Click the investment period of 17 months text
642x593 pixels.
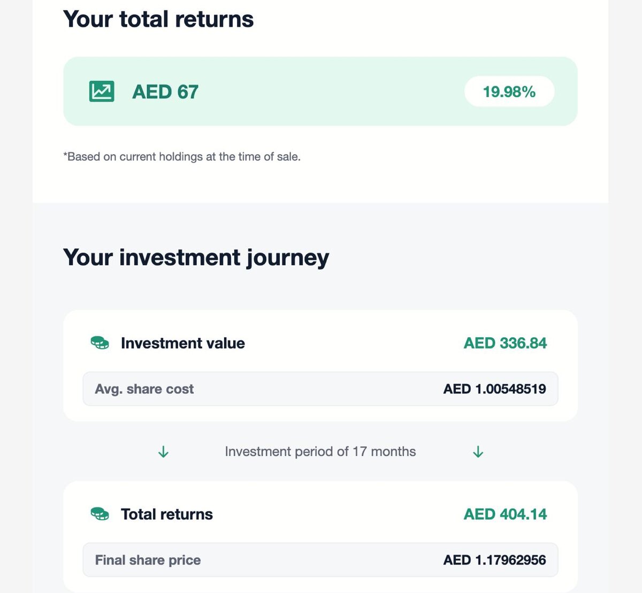(320, 452)
